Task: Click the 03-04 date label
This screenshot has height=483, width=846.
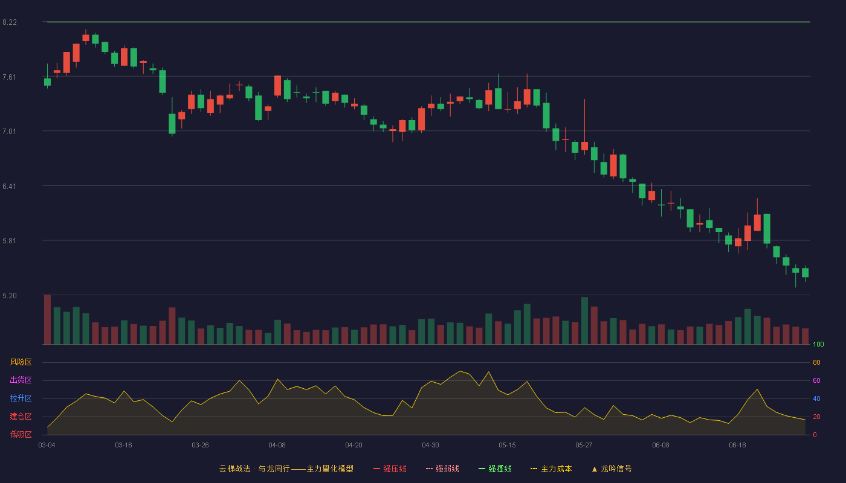Action: click(47, 445)
